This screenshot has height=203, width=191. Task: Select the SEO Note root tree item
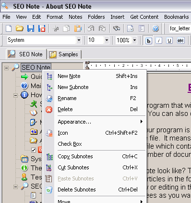36,67
